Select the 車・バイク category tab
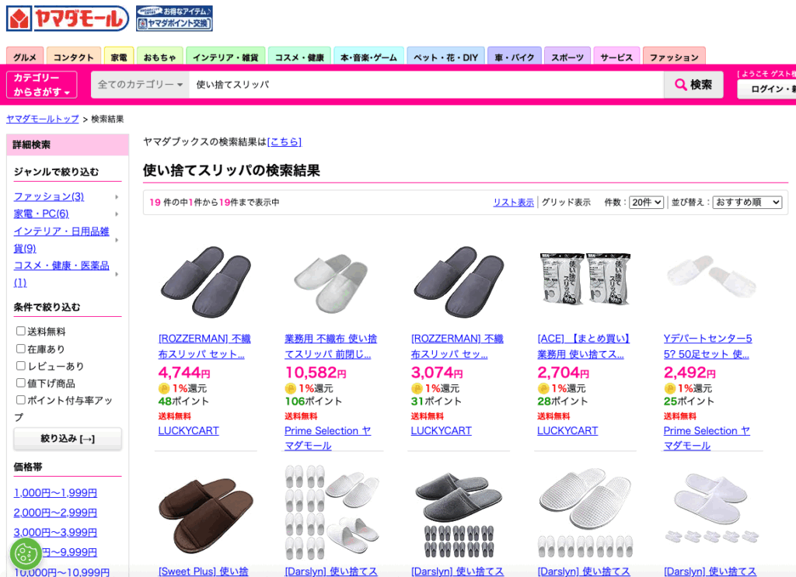796x577 pixels. 515,56
